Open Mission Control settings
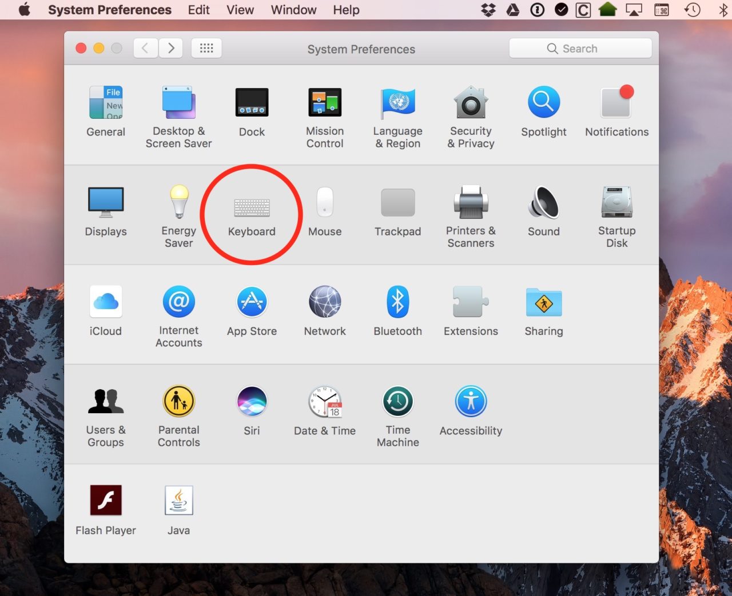The height and width of the screenshot is (596, 732). [x=325, y=117]
